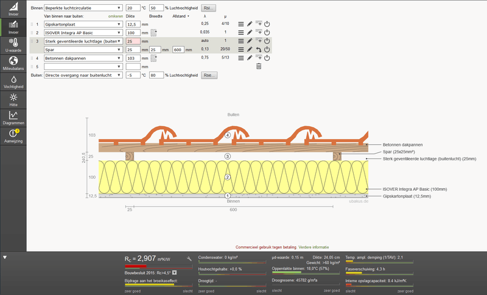Open the menu icon for ISOVER Integra layer

click(240, 32)
